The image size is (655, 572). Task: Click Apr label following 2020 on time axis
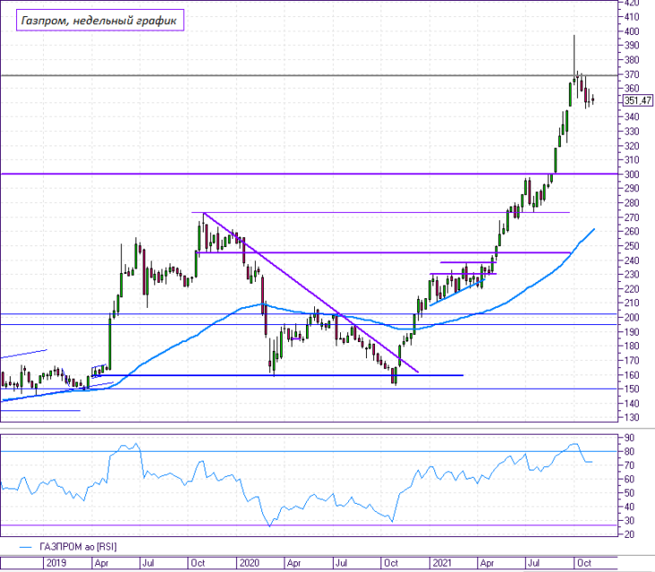pos(293,563)
